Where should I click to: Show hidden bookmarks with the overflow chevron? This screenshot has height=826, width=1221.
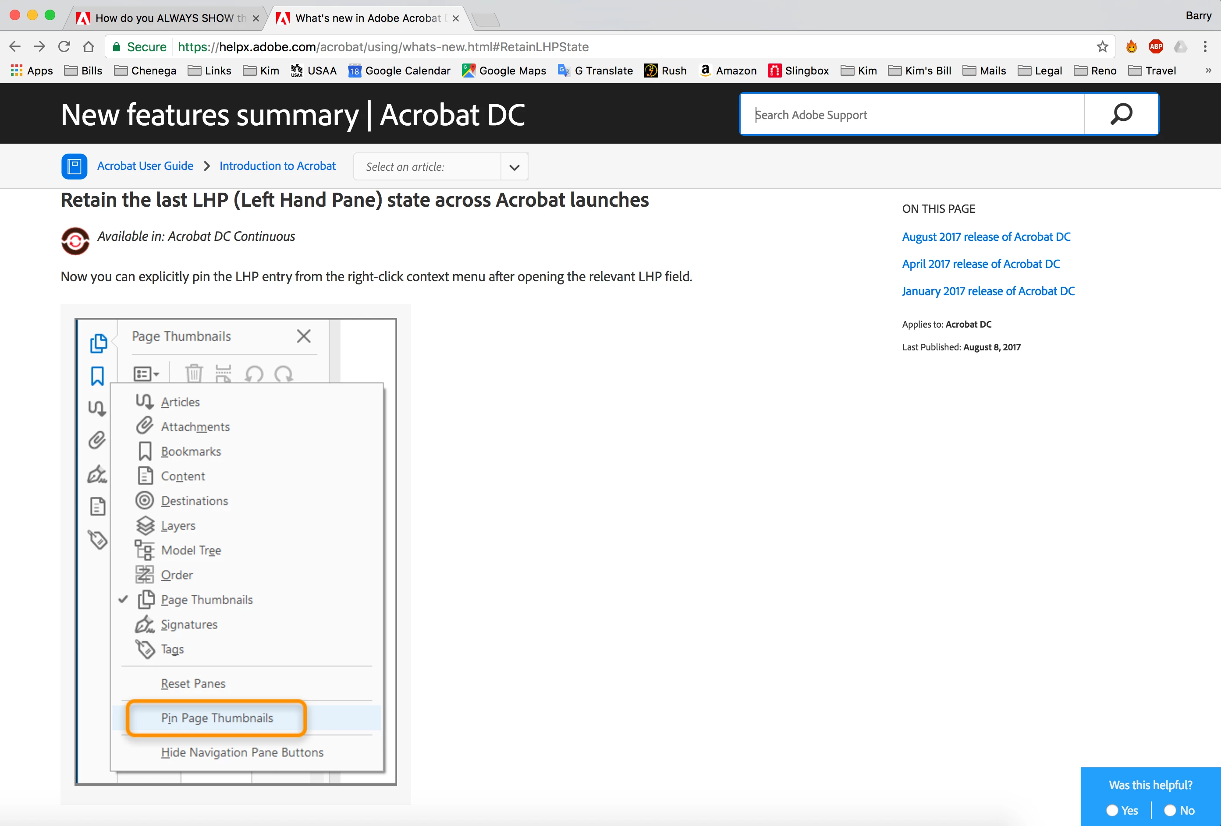coord(1208,71)
